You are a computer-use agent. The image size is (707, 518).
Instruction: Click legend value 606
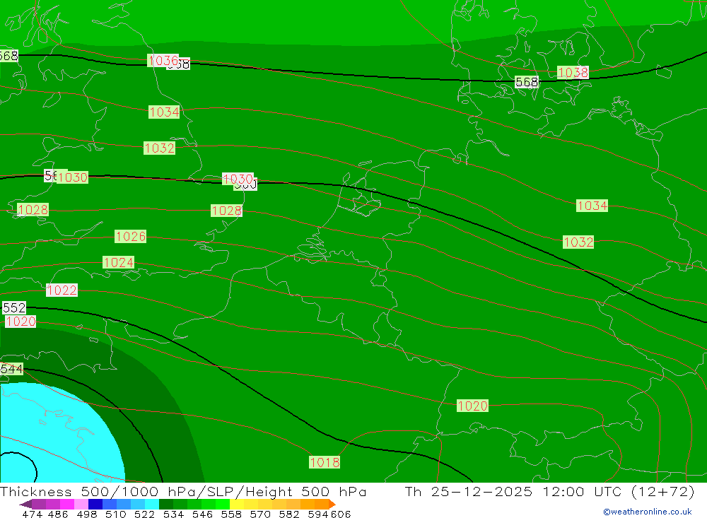[340, 514]
